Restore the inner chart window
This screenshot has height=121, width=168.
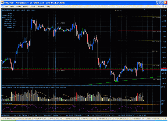point(163,6)
